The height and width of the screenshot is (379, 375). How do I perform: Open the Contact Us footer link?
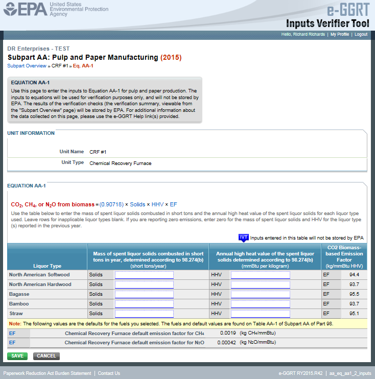pos(109,373)
